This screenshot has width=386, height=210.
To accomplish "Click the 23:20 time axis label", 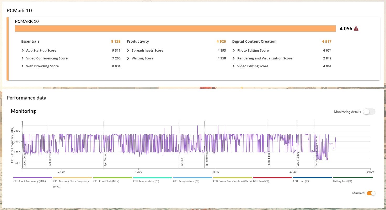I will tap(293, 172).
